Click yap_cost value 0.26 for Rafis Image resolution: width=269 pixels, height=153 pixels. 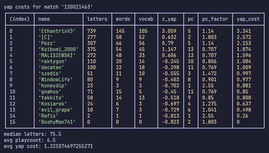[x=242, y=116]
